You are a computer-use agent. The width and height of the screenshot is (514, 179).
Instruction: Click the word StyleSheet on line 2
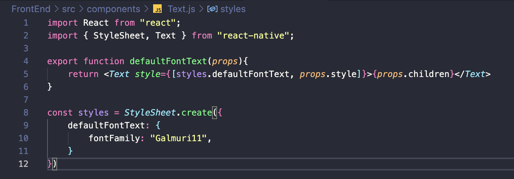coord(119,36)
